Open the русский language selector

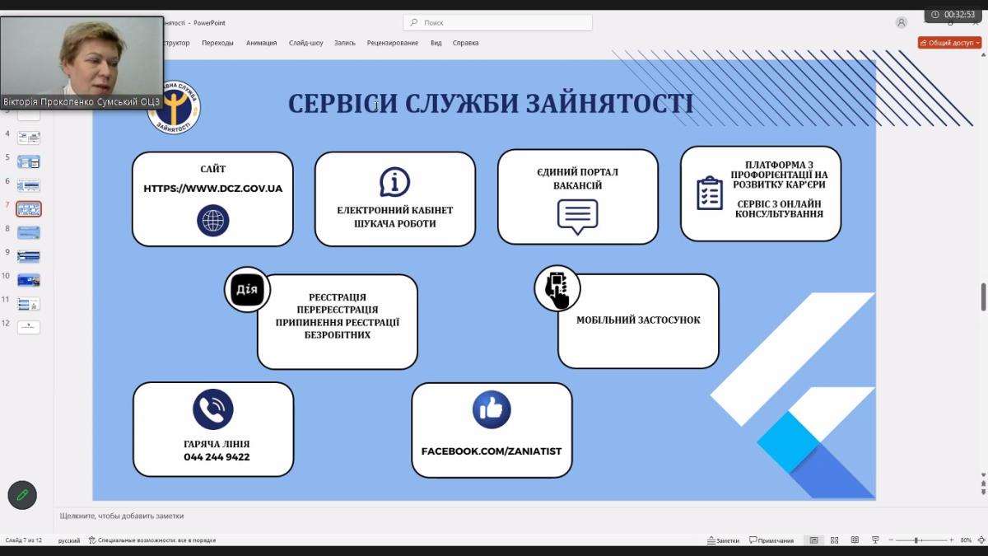point(68,540)
